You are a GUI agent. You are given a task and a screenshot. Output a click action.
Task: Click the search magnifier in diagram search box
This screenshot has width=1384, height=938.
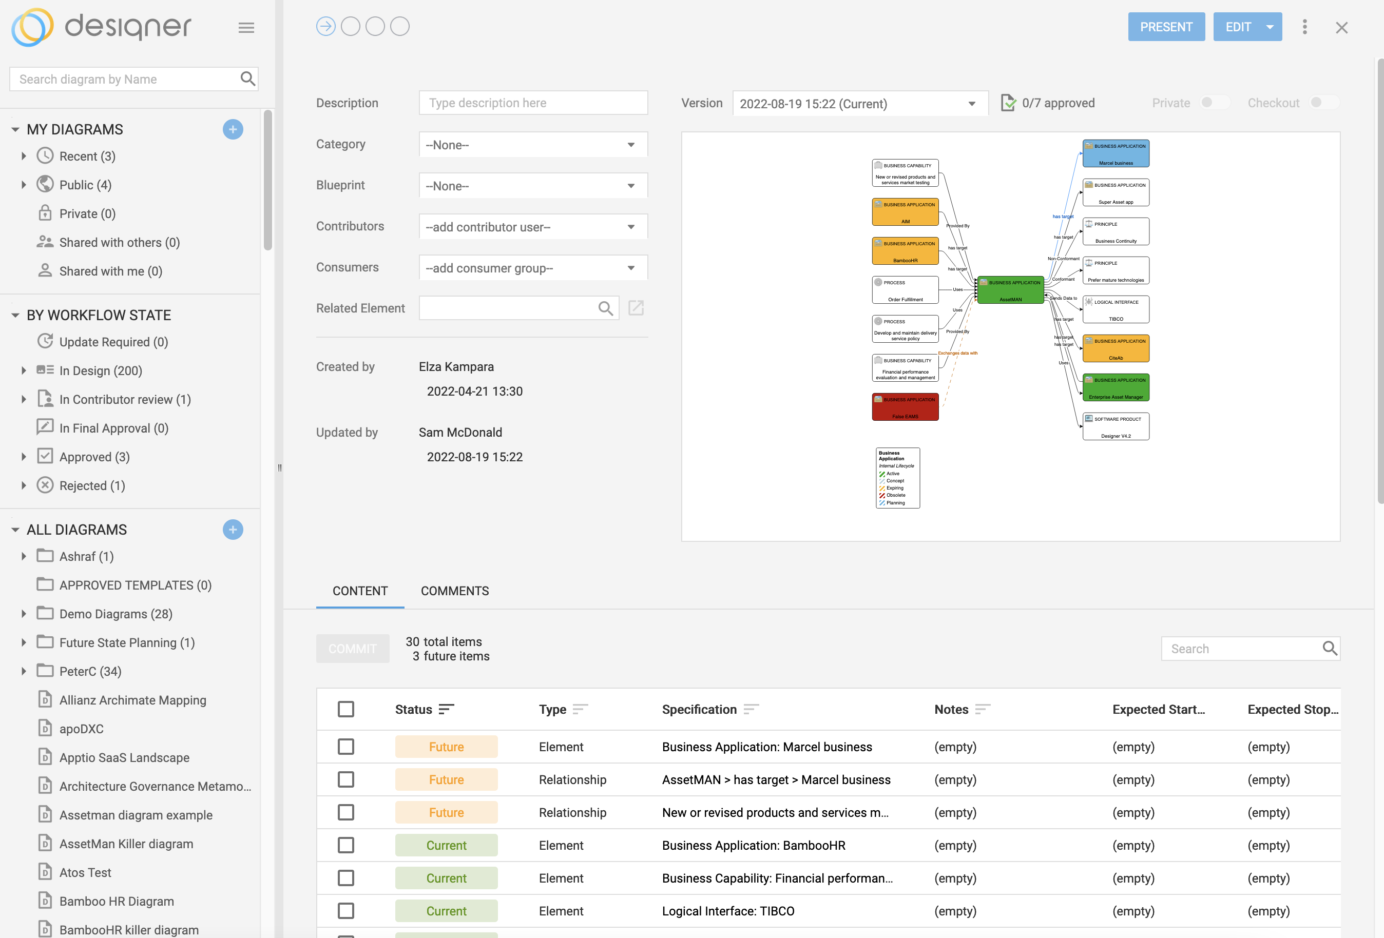(x=247, y=79)
